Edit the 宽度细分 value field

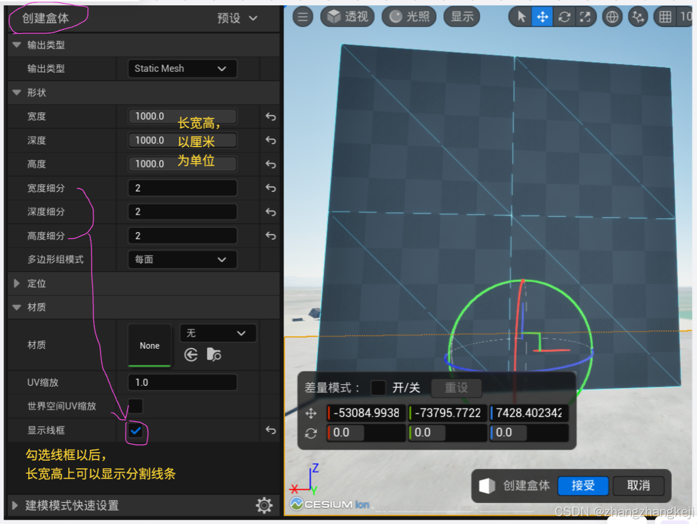pos(182,188)
